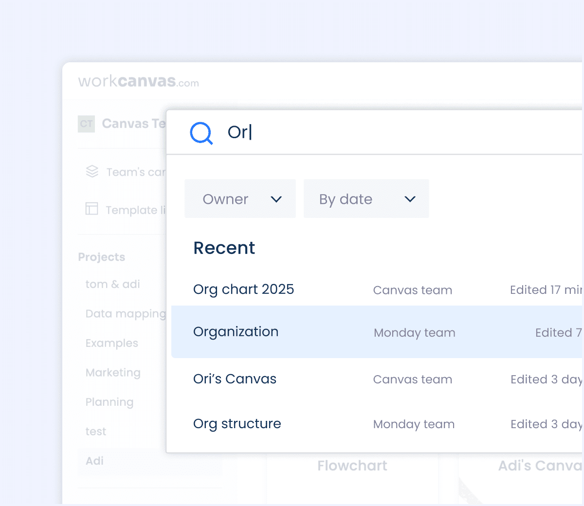Open the Template library sidebar item

click(x=136, y=210)
